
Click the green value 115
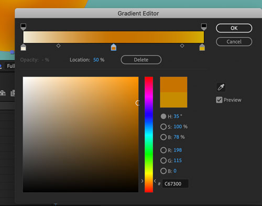(x=178, y=160)
